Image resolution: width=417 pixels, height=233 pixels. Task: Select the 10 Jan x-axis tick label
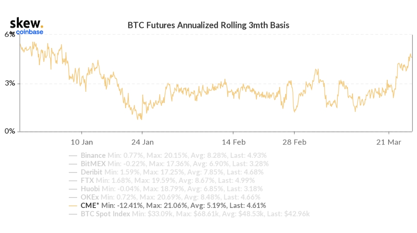click(x=82, y=142)
